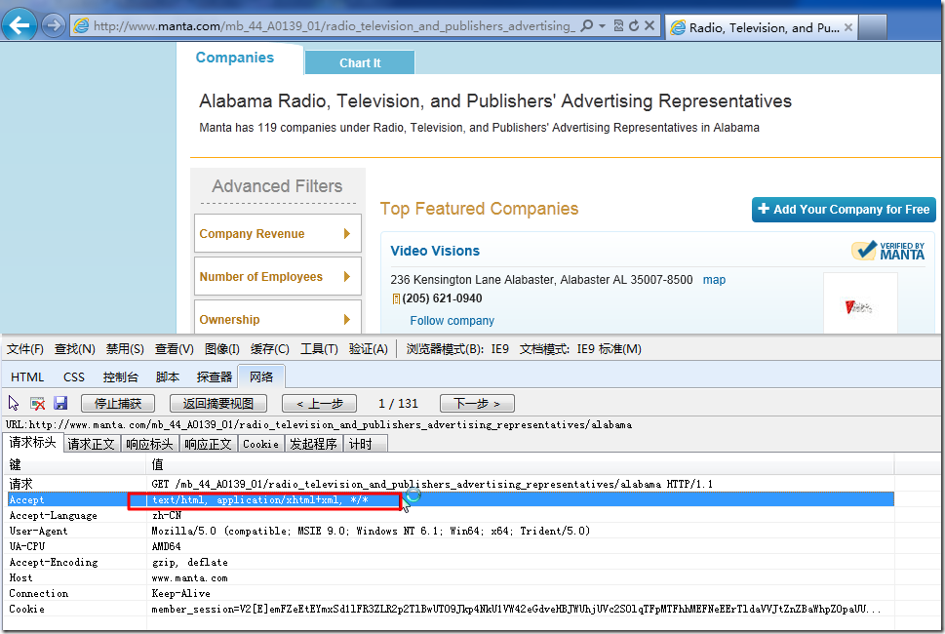945x634 pixels.
Task: Click the map link next to address
Action: click(714, 280)
